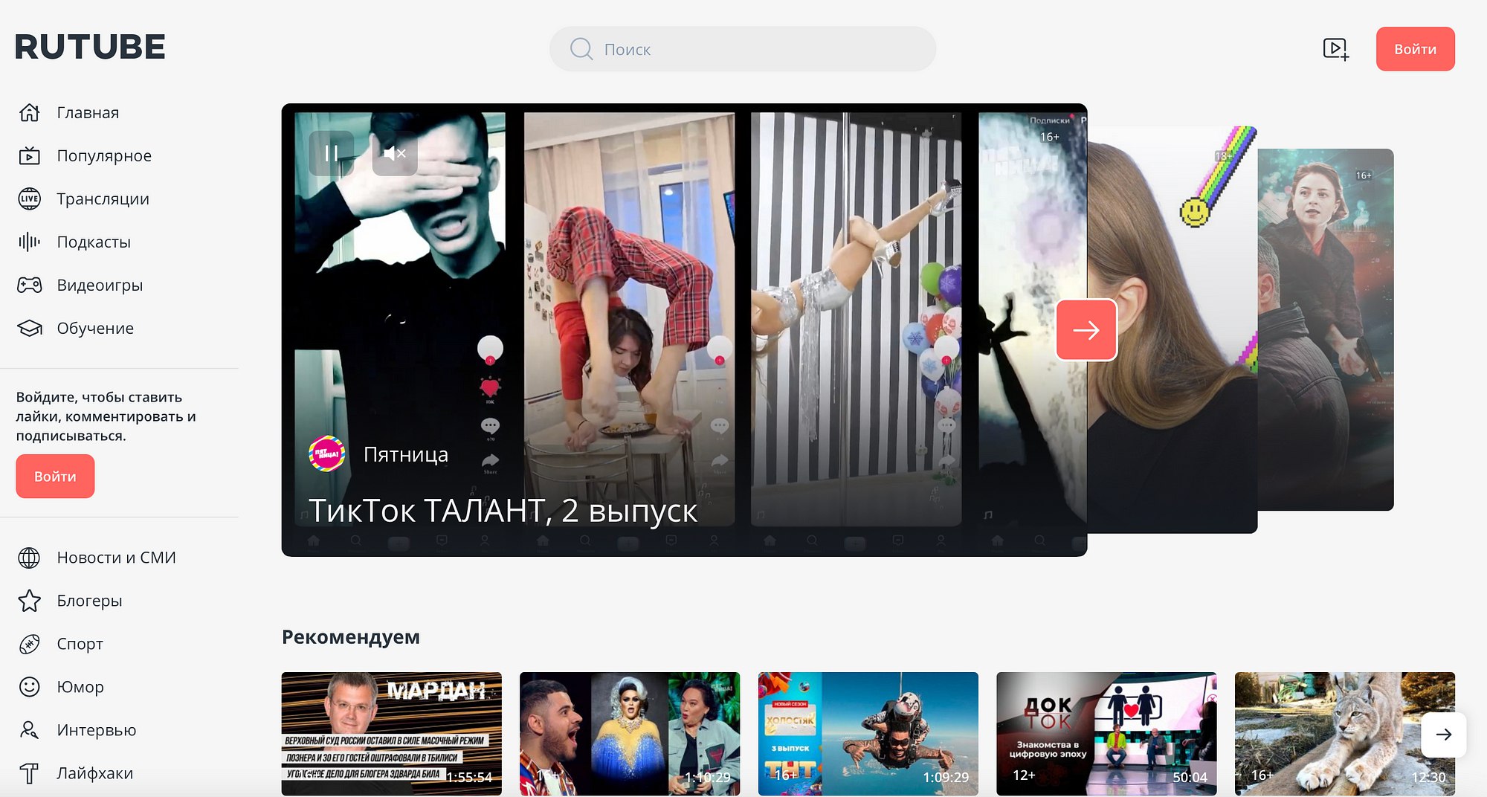Open the Подкасты section

click(x=94, y=242)
